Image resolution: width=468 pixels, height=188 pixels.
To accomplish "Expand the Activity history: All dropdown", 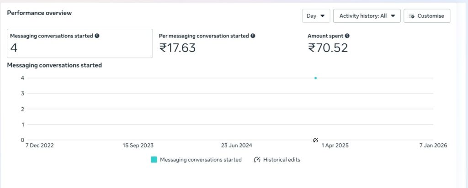I will (x=367, y=16).
